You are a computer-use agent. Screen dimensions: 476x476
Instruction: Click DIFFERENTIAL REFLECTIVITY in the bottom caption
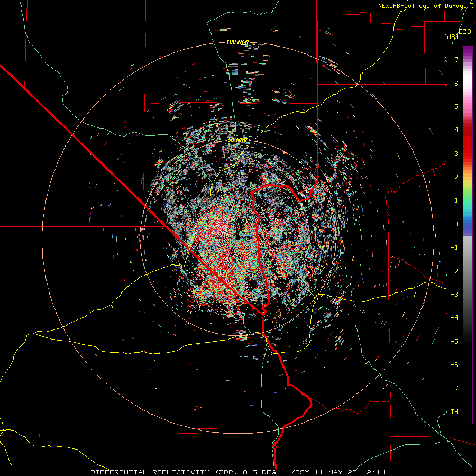(150, 472)
